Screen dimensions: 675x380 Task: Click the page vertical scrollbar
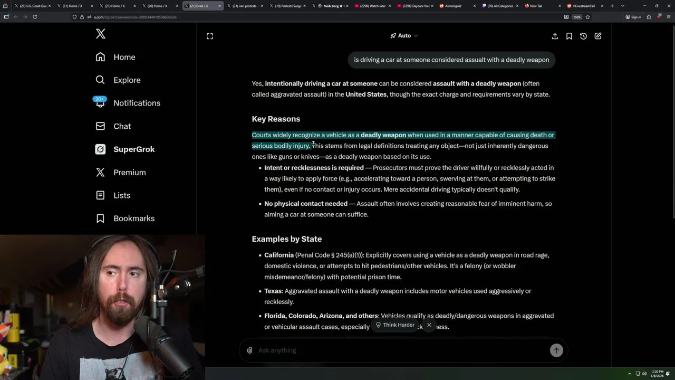[672, 121]
